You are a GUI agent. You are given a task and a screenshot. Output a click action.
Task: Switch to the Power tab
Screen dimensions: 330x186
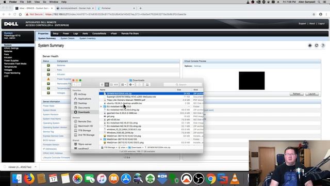(x=65, y=34)
